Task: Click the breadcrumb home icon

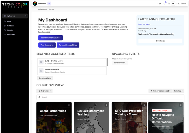Action: (39, 9)
